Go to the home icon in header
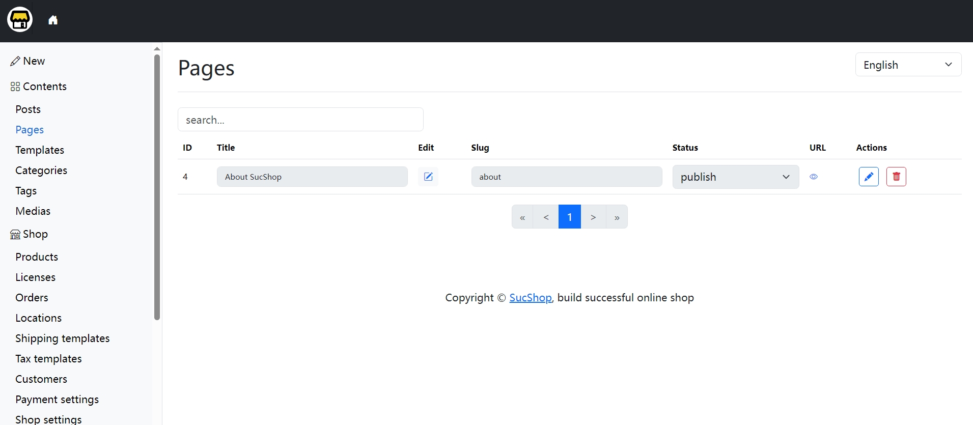Viewport: 973px width, 425px height. coord(53,20)
